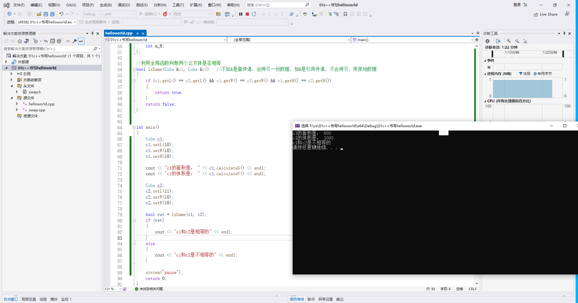Viewport: 578px width, 303px height.
Task: Click the View Code angle-brackets icon
Action: (x=68, y=41)
